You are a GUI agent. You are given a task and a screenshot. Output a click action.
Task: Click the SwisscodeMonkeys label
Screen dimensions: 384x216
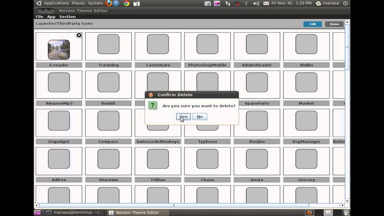pos(158,142)
